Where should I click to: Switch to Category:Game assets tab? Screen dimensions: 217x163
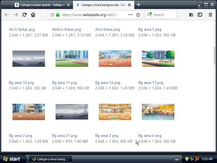[x=42, y=5]
